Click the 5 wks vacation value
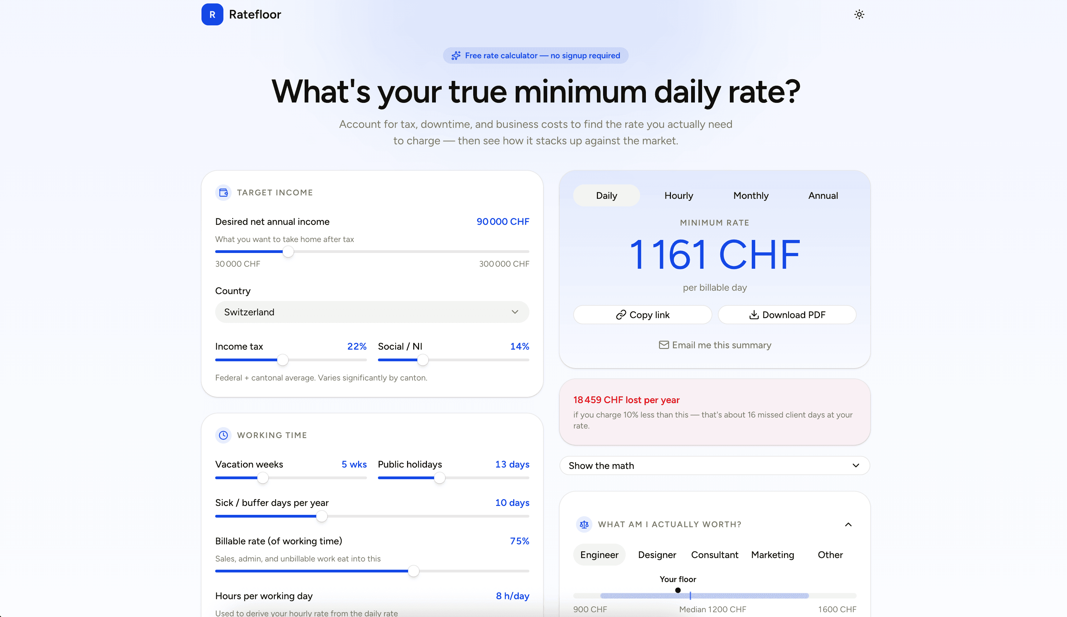Viewport: 1067px width, 617px height. (x=354, y=464)
